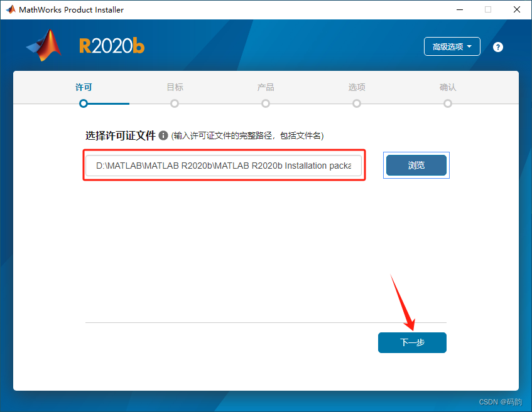
Task: Switch to the 选项 step tab
Action: coord(356,87)
